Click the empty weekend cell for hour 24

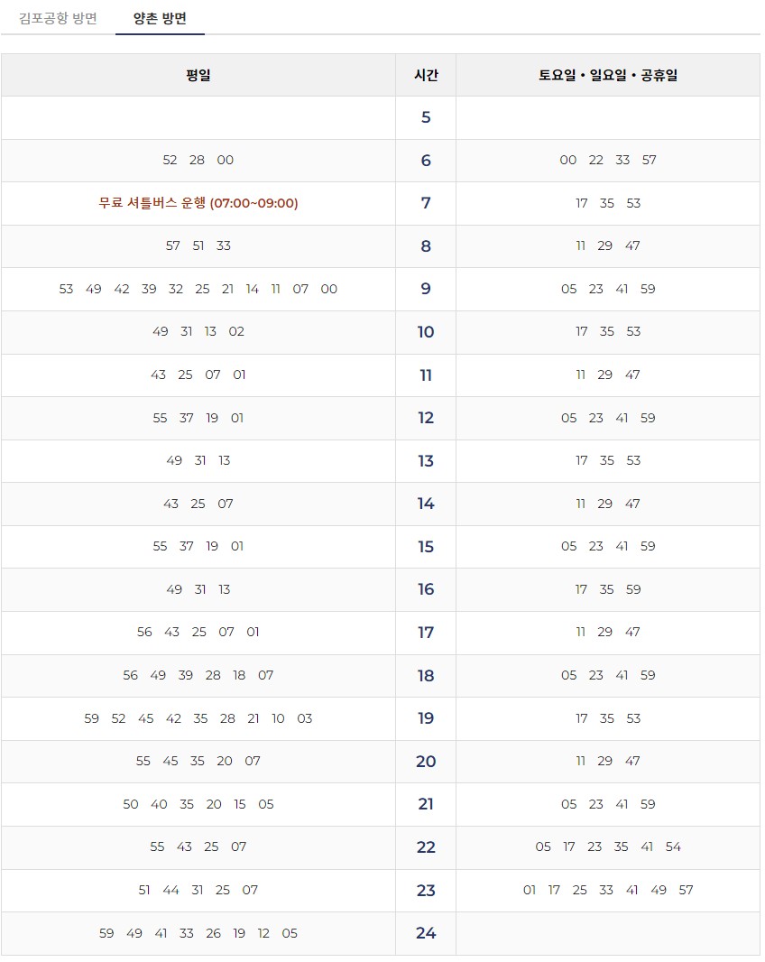tap(608, 934)
